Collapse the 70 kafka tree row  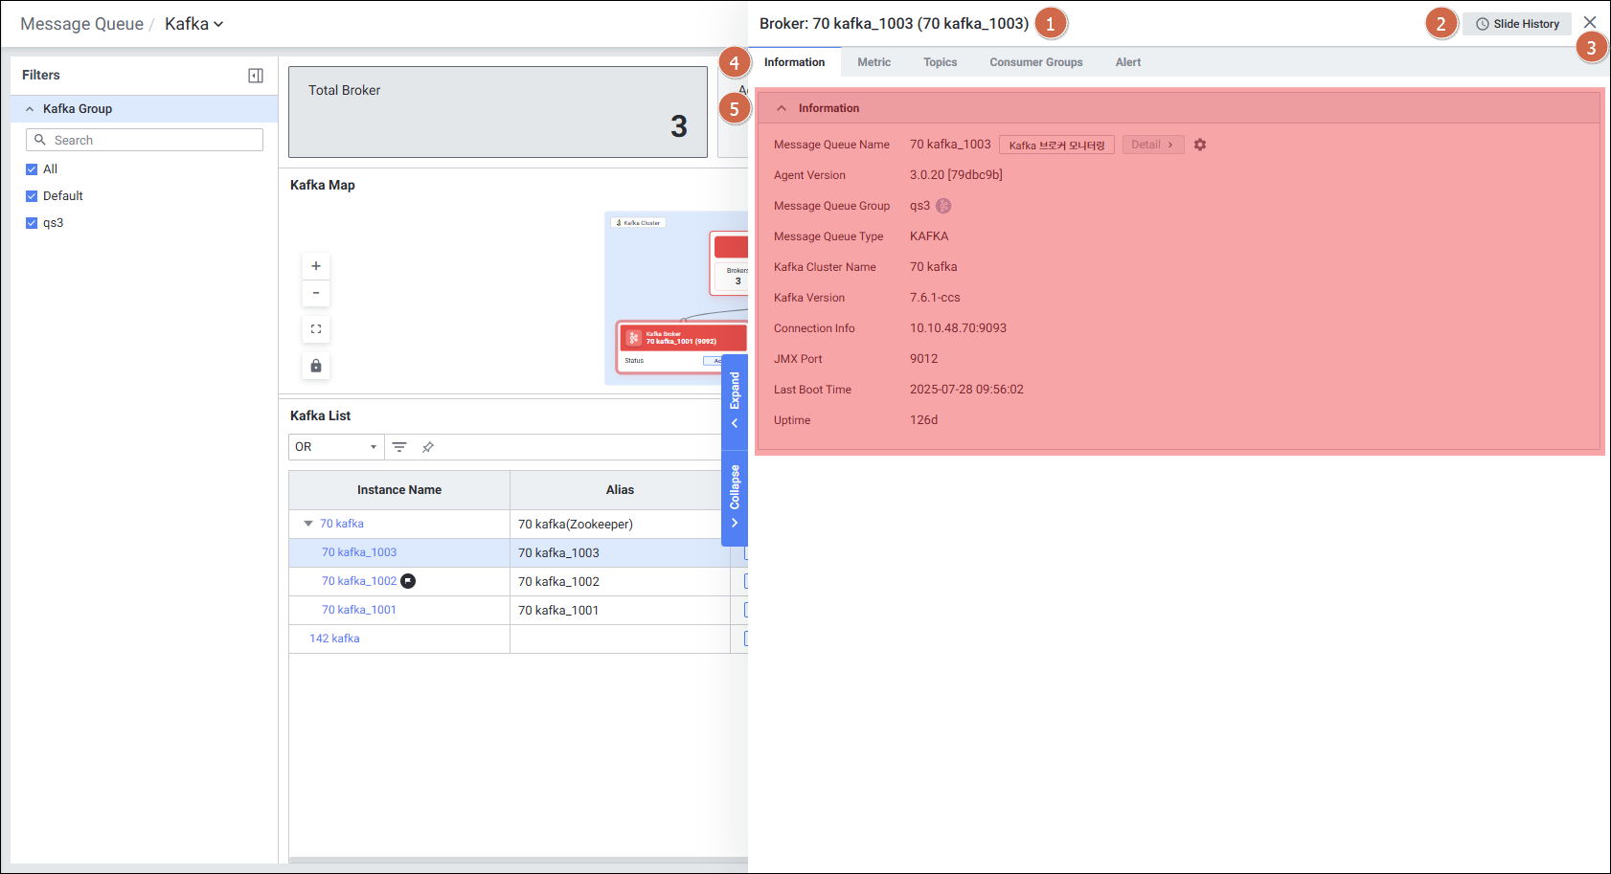(x=308, y=524)
